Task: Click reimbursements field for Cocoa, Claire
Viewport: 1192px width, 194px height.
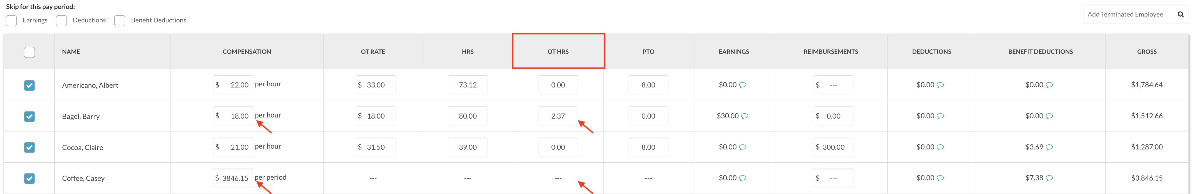Action: pos(833,147)
